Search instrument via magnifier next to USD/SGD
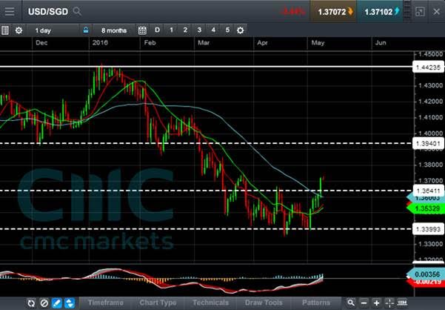The width and height of the screenshot is (445, 310). tap(77, 12)
